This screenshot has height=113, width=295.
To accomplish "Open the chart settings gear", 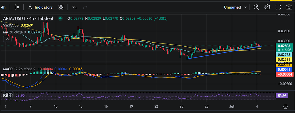I will [267, 7].
